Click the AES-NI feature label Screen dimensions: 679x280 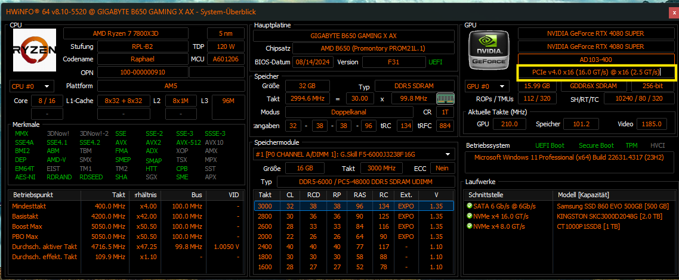24,177
